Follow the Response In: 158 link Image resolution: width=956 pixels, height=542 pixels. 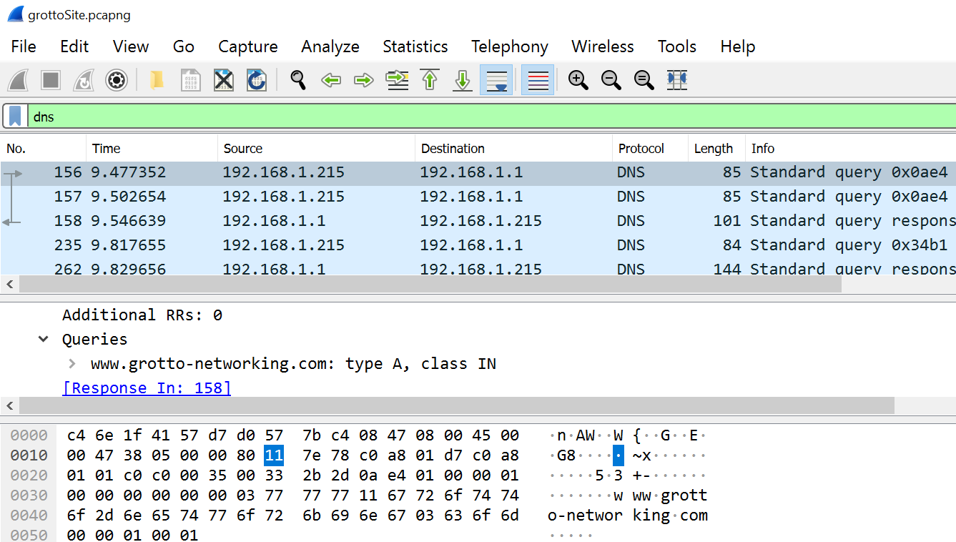coord(147,388)
